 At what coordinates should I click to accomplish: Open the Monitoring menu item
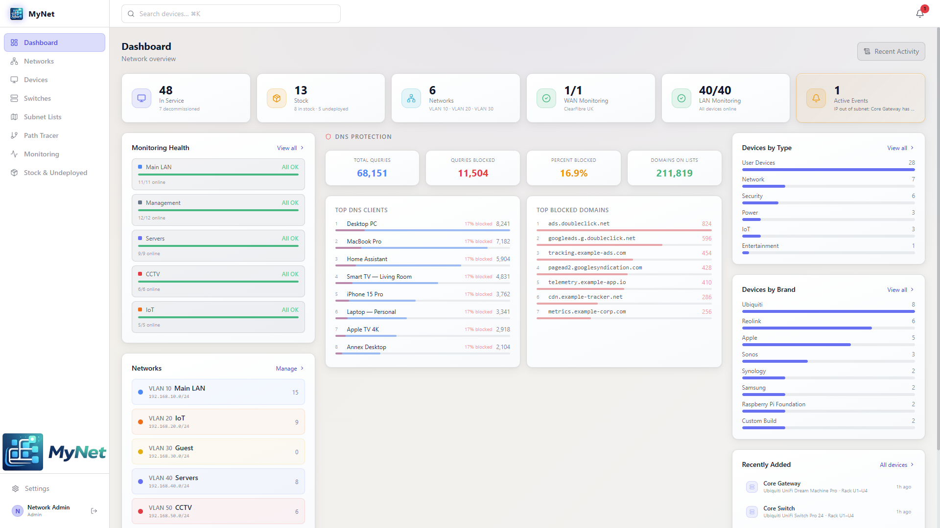[41, 154]
